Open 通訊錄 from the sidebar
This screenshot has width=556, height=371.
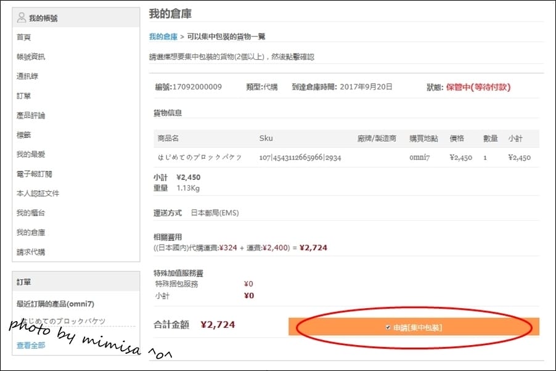[28, 76]
